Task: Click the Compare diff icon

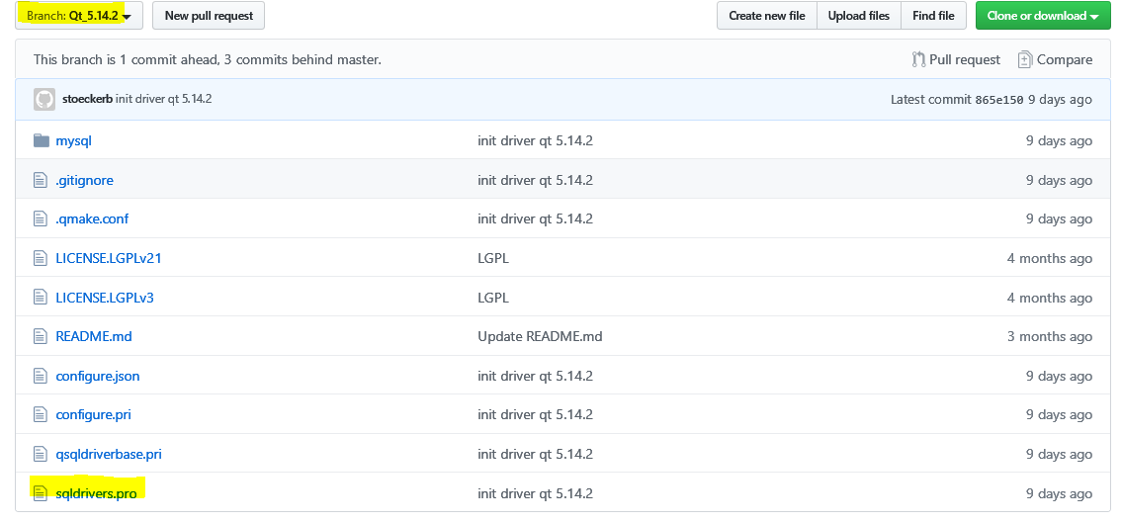Action: pos(1024,59)
